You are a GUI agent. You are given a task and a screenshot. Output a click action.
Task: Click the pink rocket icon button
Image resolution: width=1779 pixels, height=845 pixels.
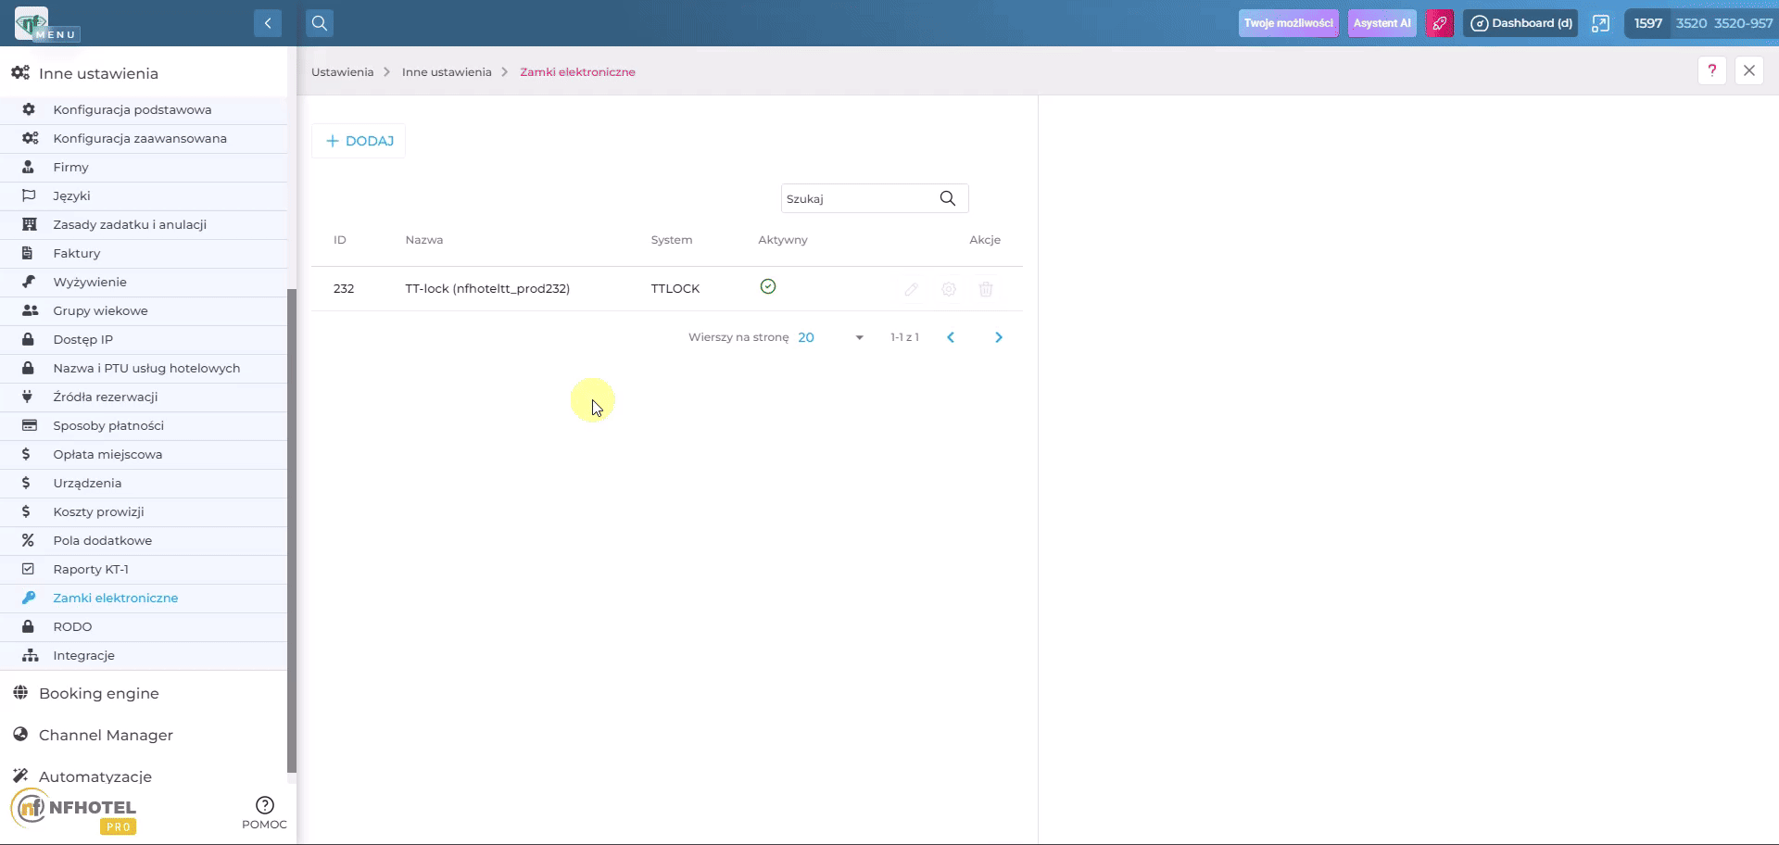(x=1439, y=23)
